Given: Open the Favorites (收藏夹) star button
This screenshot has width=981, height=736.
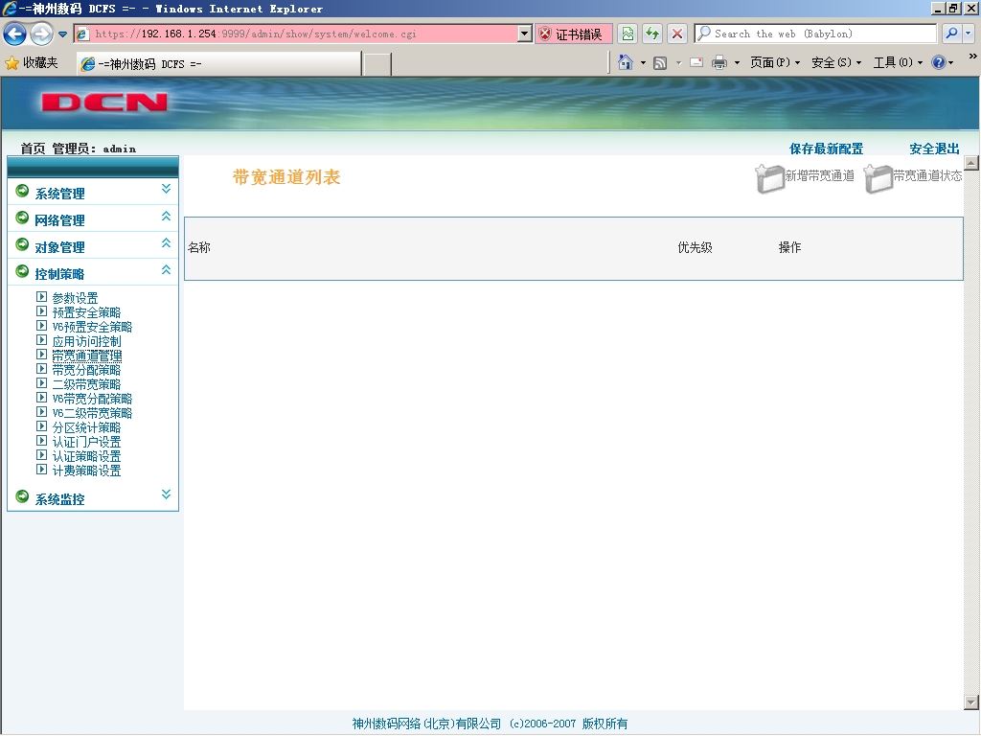Looking at the screenshot, I should [32, 62].
